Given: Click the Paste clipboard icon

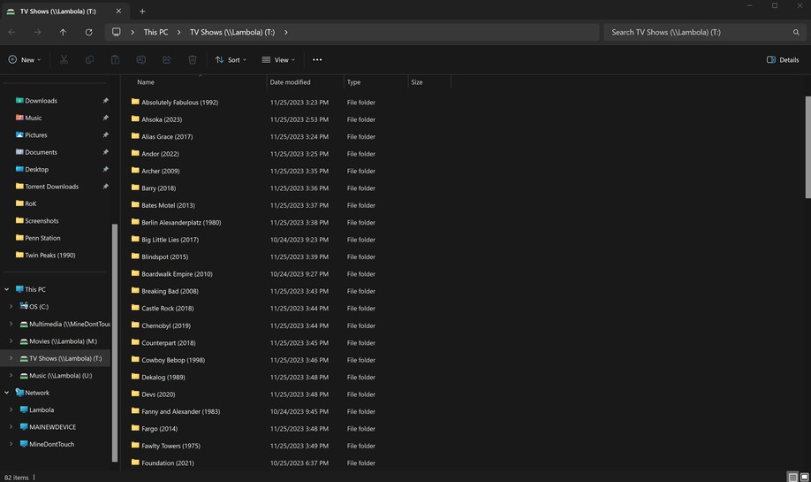Looking at the screenshot, I should [x=115, y=59].
